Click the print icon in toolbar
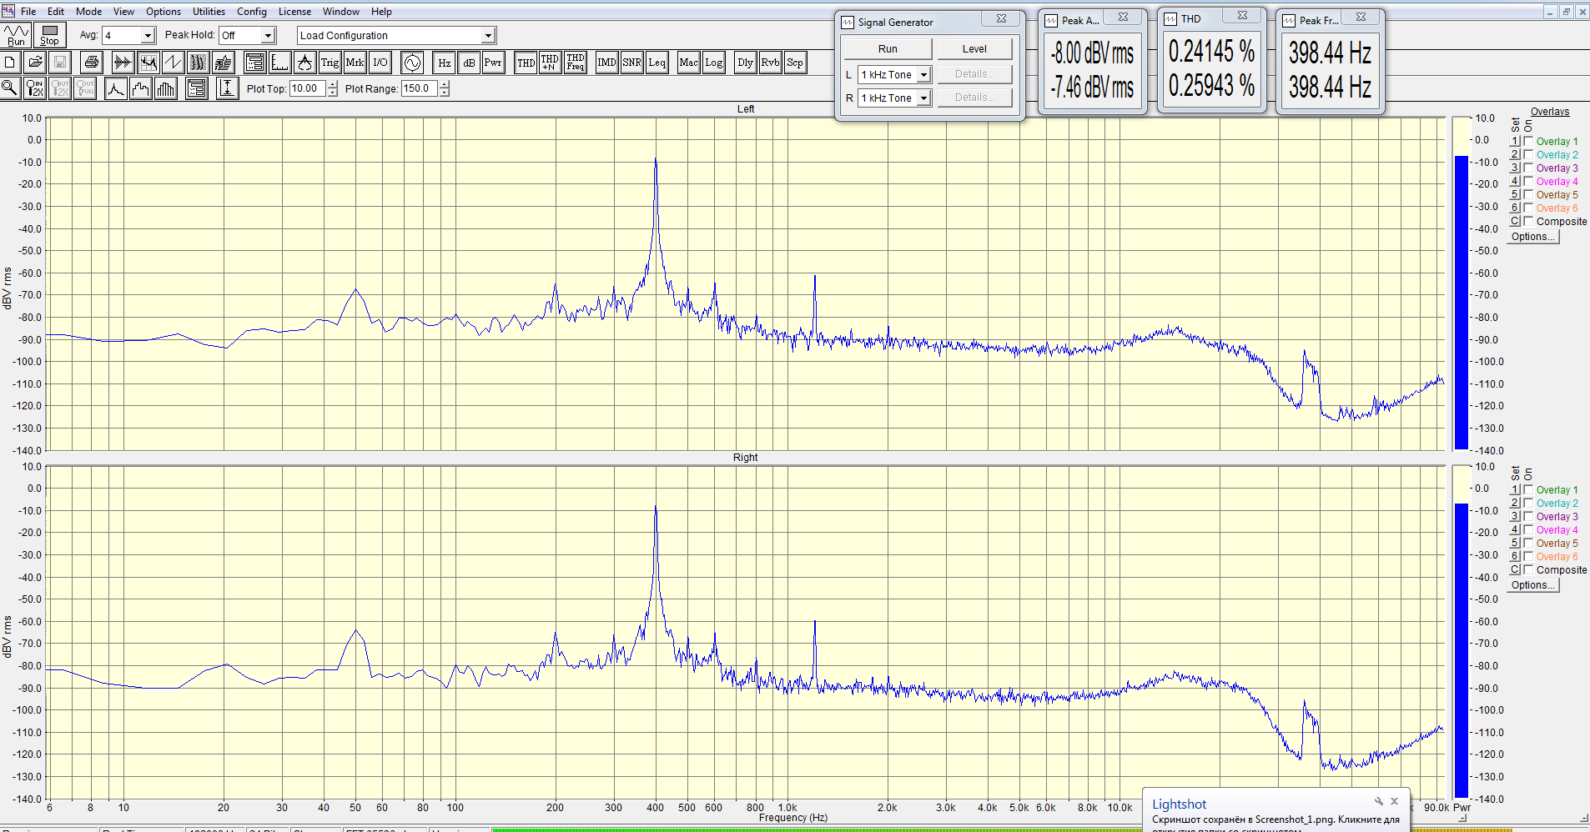Image resolution: width=1590 pixels, height=832 pixels. [x=92, y=63]
